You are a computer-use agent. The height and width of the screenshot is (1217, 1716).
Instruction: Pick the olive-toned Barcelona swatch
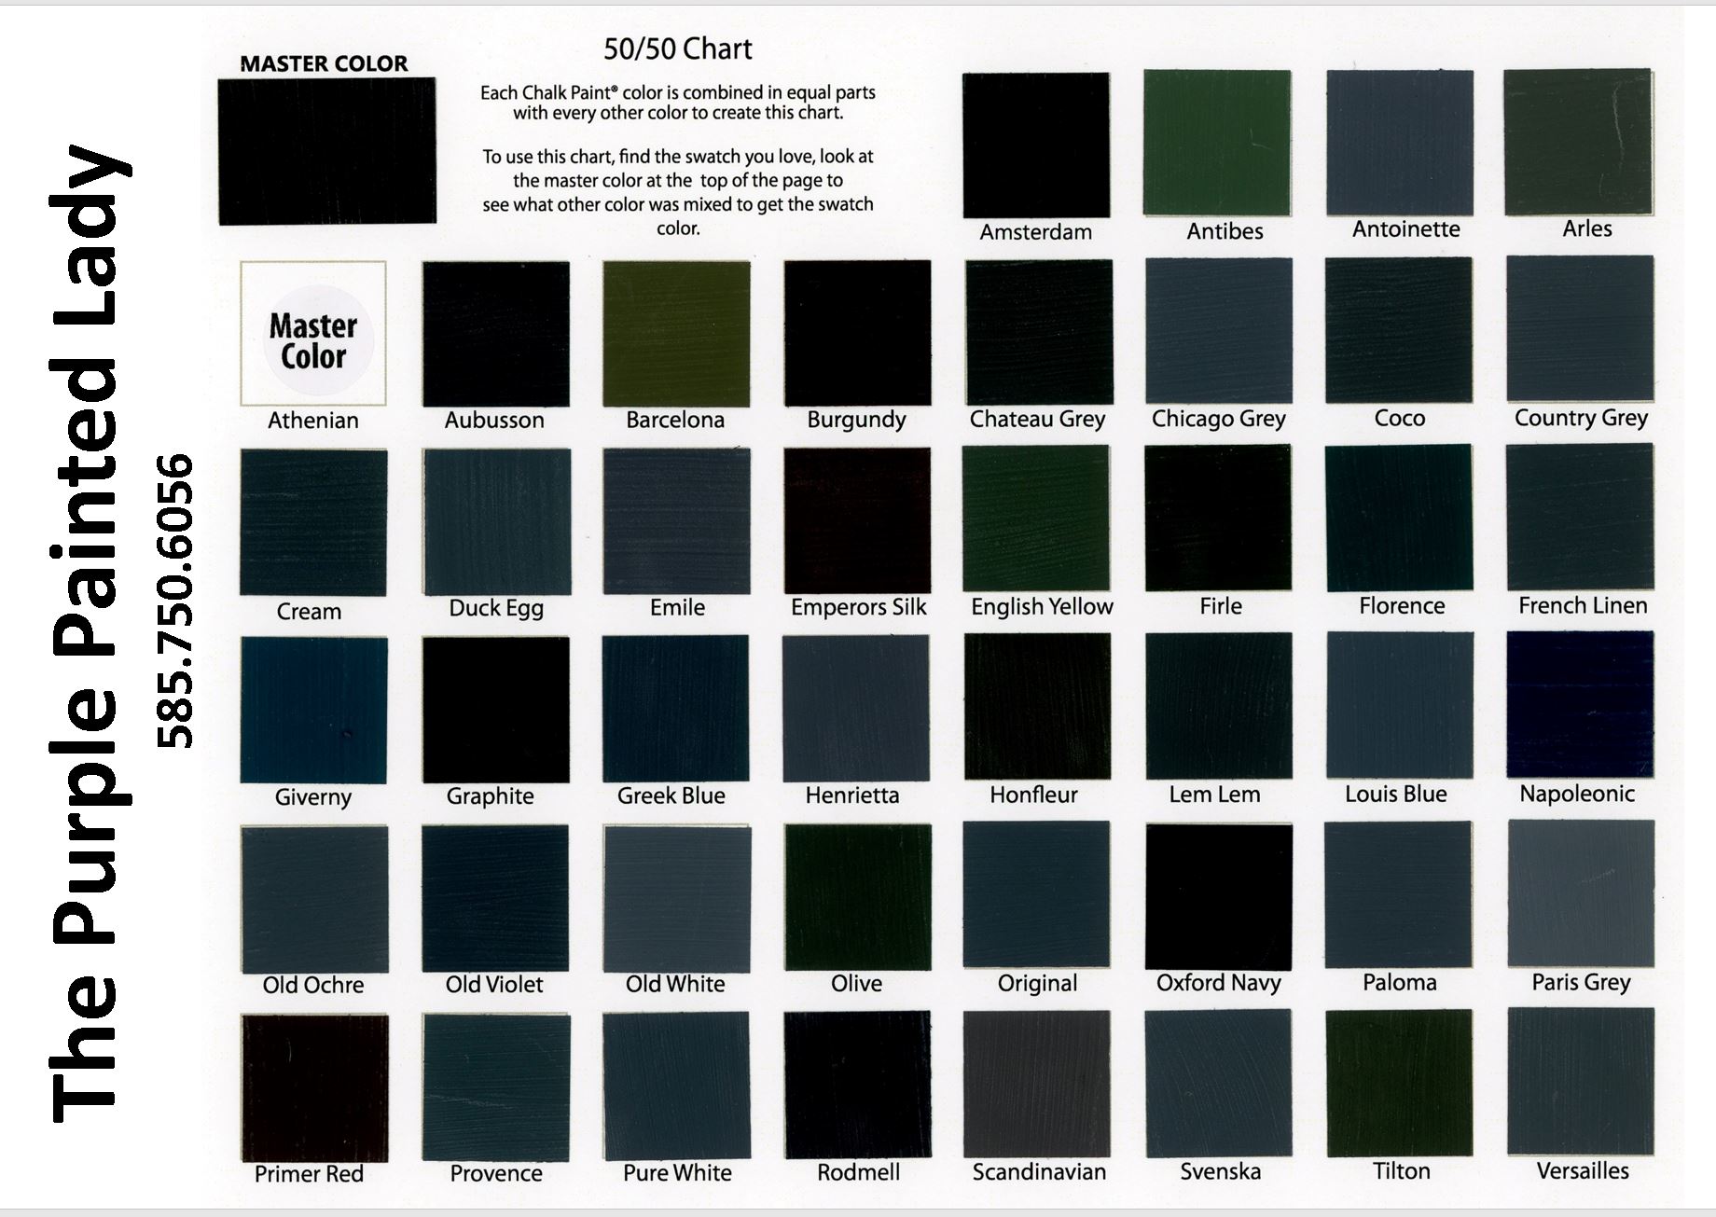coord(676,333)
